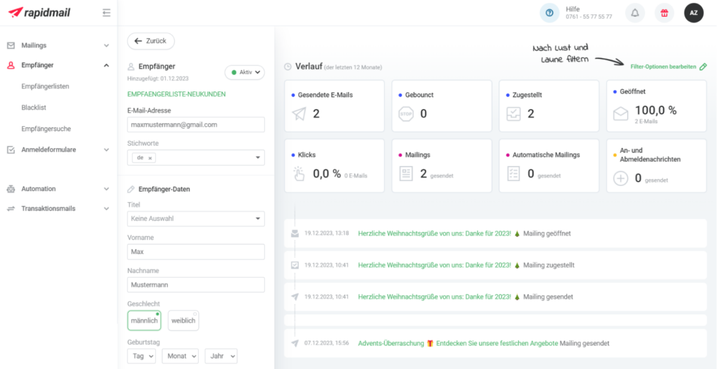Click the pencil icon beside Filter-Optionen bearbeiten

tap(703, 66)
